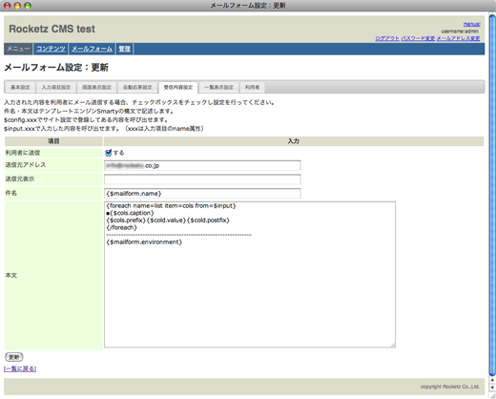Open the メールアドレス変更 link
The width and height of the screenshot is (496, 399).
pyautogui.click(x=458, y=38)
